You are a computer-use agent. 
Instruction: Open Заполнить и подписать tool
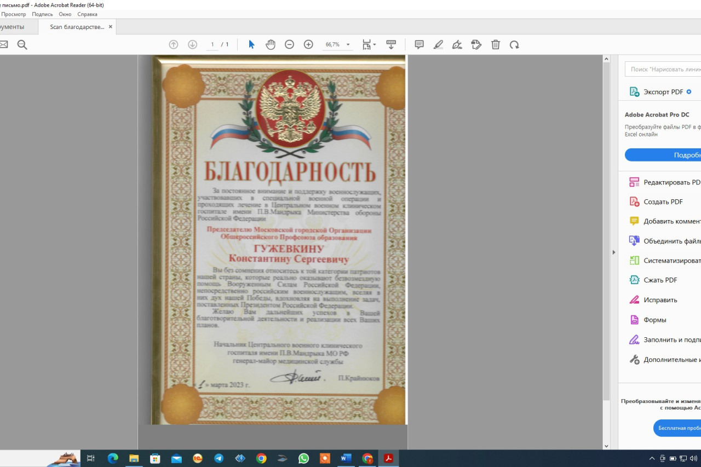pyautogui.click(x=664, y=340)
